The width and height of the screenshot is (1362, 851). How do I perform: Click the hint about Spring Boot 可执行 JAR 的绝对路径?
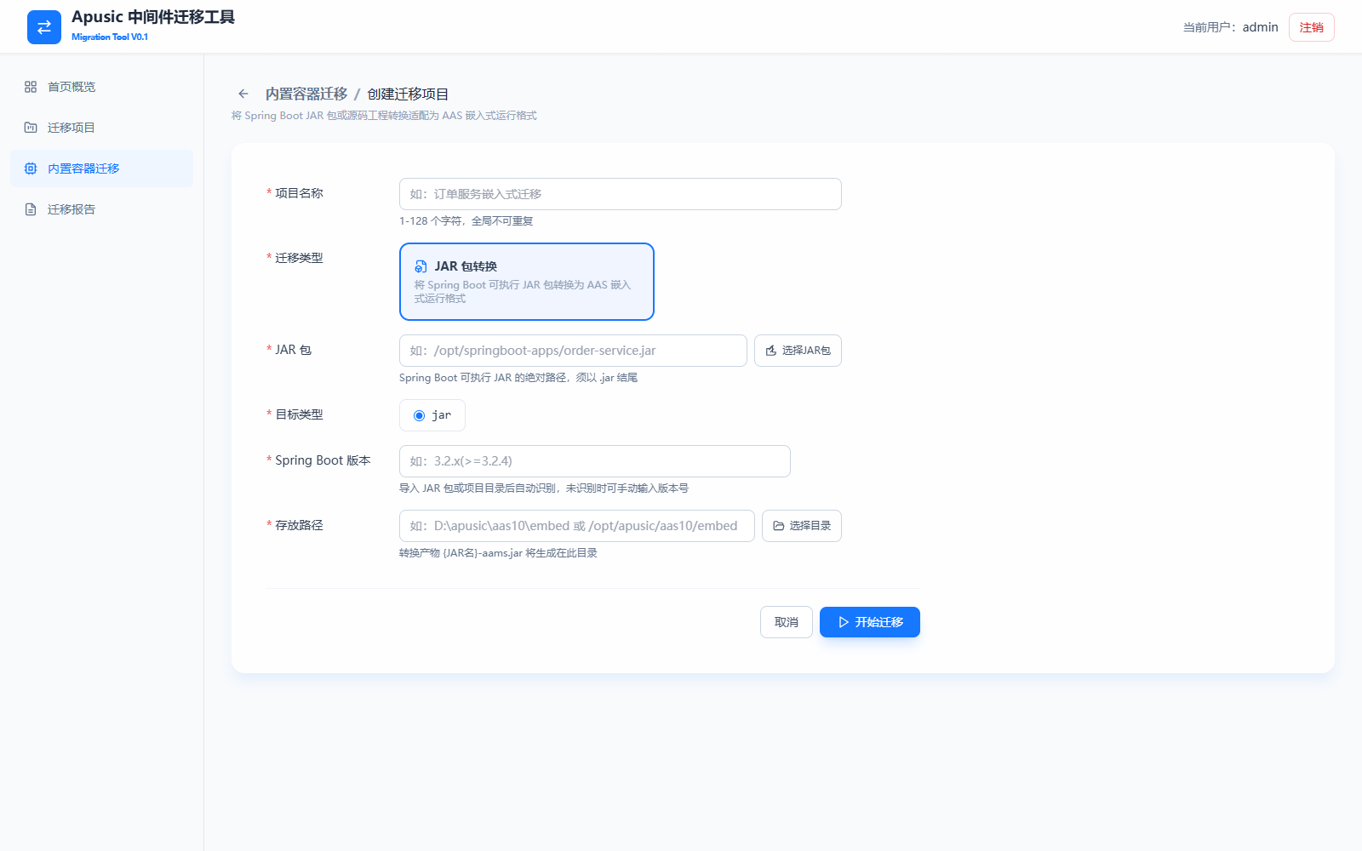[518, 378]
